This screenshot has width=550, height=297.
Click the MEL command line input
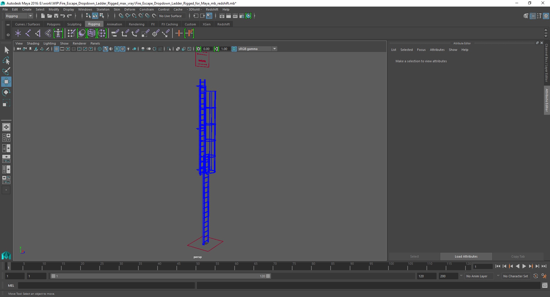click(106, 286)
